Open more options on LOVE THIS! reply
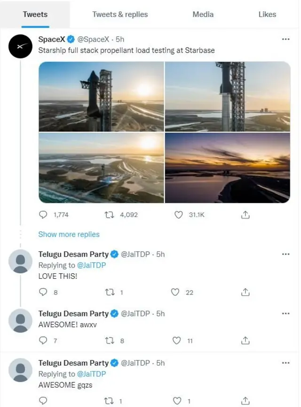Viewport: 301px width, 407px height. pyautogui.click(x=285, y=254)
